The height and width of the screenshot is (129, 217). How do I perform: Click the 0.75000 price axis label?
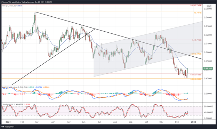tap(208, 9)
